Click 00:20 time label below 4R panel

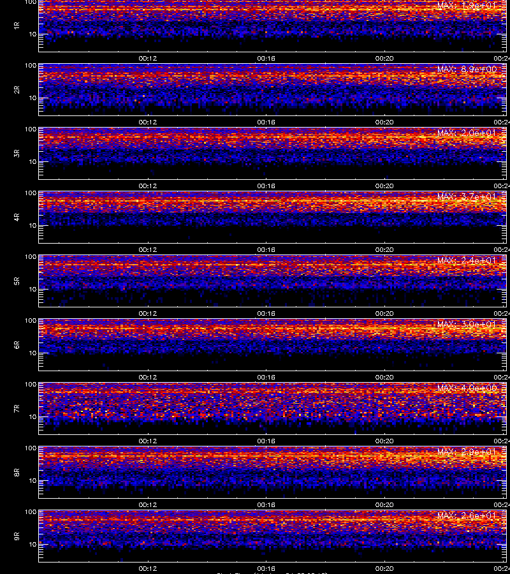click(x=384, y=249)
